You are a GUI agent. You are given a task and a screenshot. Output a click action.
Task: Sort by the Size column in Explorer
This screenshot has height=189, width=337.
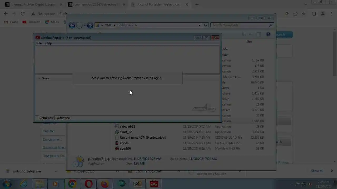pyautogui.click(x=249, y=42)
